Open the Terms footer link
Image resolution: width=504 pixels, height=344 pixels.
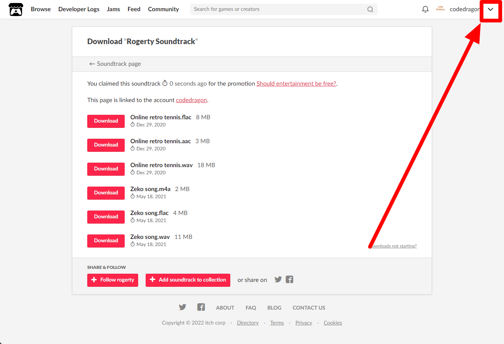click(x=277, y=323)
